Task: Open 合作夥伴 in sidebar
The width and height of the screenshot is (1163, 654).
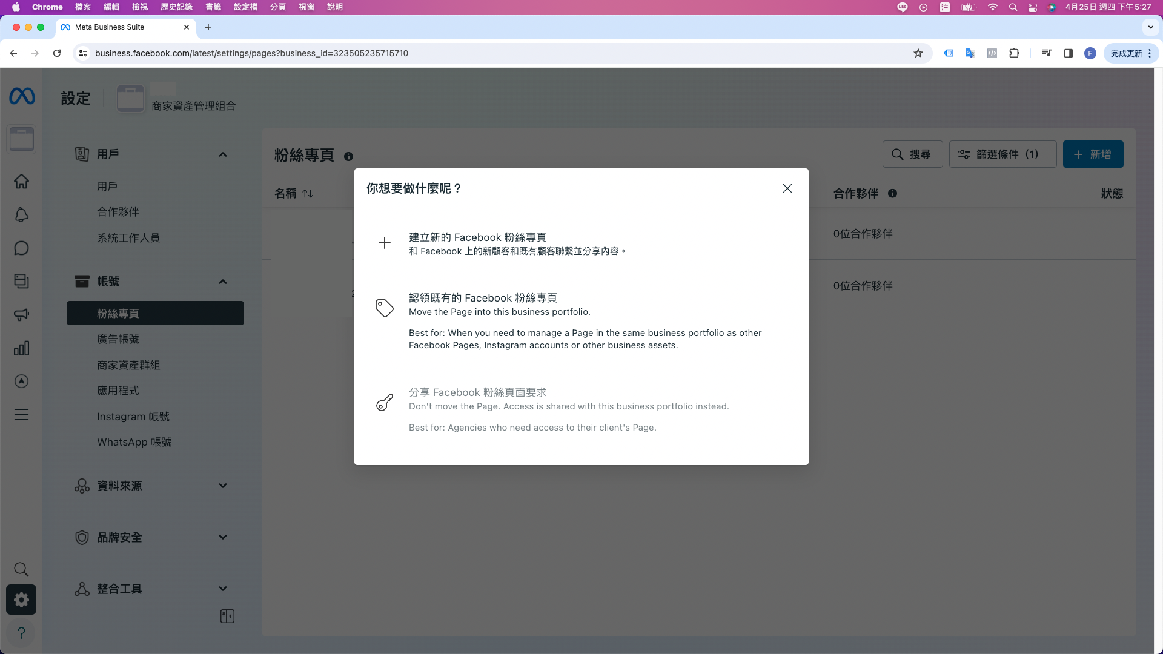Action: click(118, 212)
